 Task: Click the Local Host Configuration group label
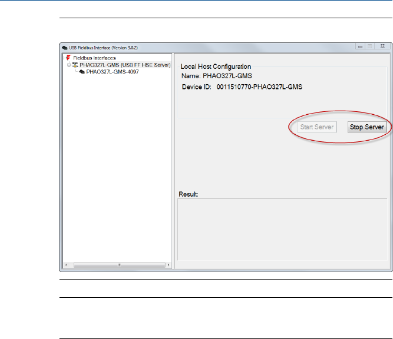(216, 67)
